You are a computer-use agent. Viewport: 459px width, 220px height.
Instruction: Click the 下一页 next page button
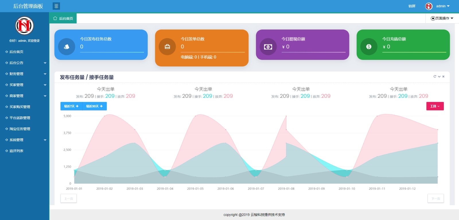click(x=436, y=199)
